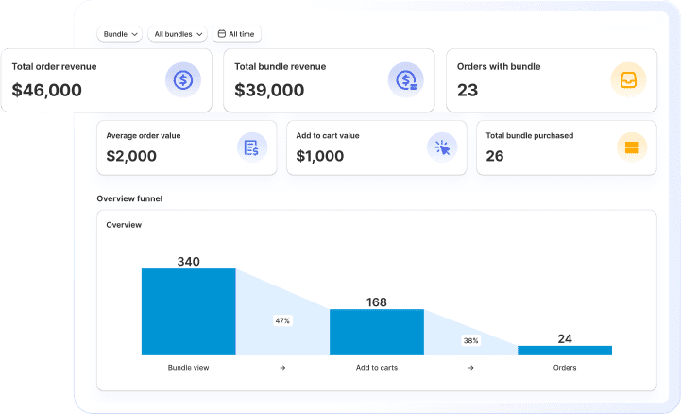Open the Bundle dropdown filter
The image size is (681, 414).
(x=120, y=34)
